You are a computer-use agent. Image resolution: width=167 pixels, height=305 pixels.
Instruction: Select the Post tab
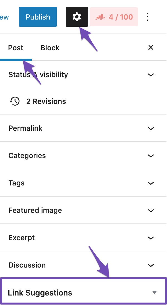coord(16,48)
